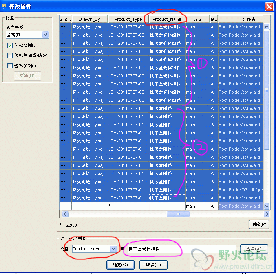Viewport: 276px width, 274px height.
Task: Close the 修改属性 dialog window
Action: click(x=269, y=7)
